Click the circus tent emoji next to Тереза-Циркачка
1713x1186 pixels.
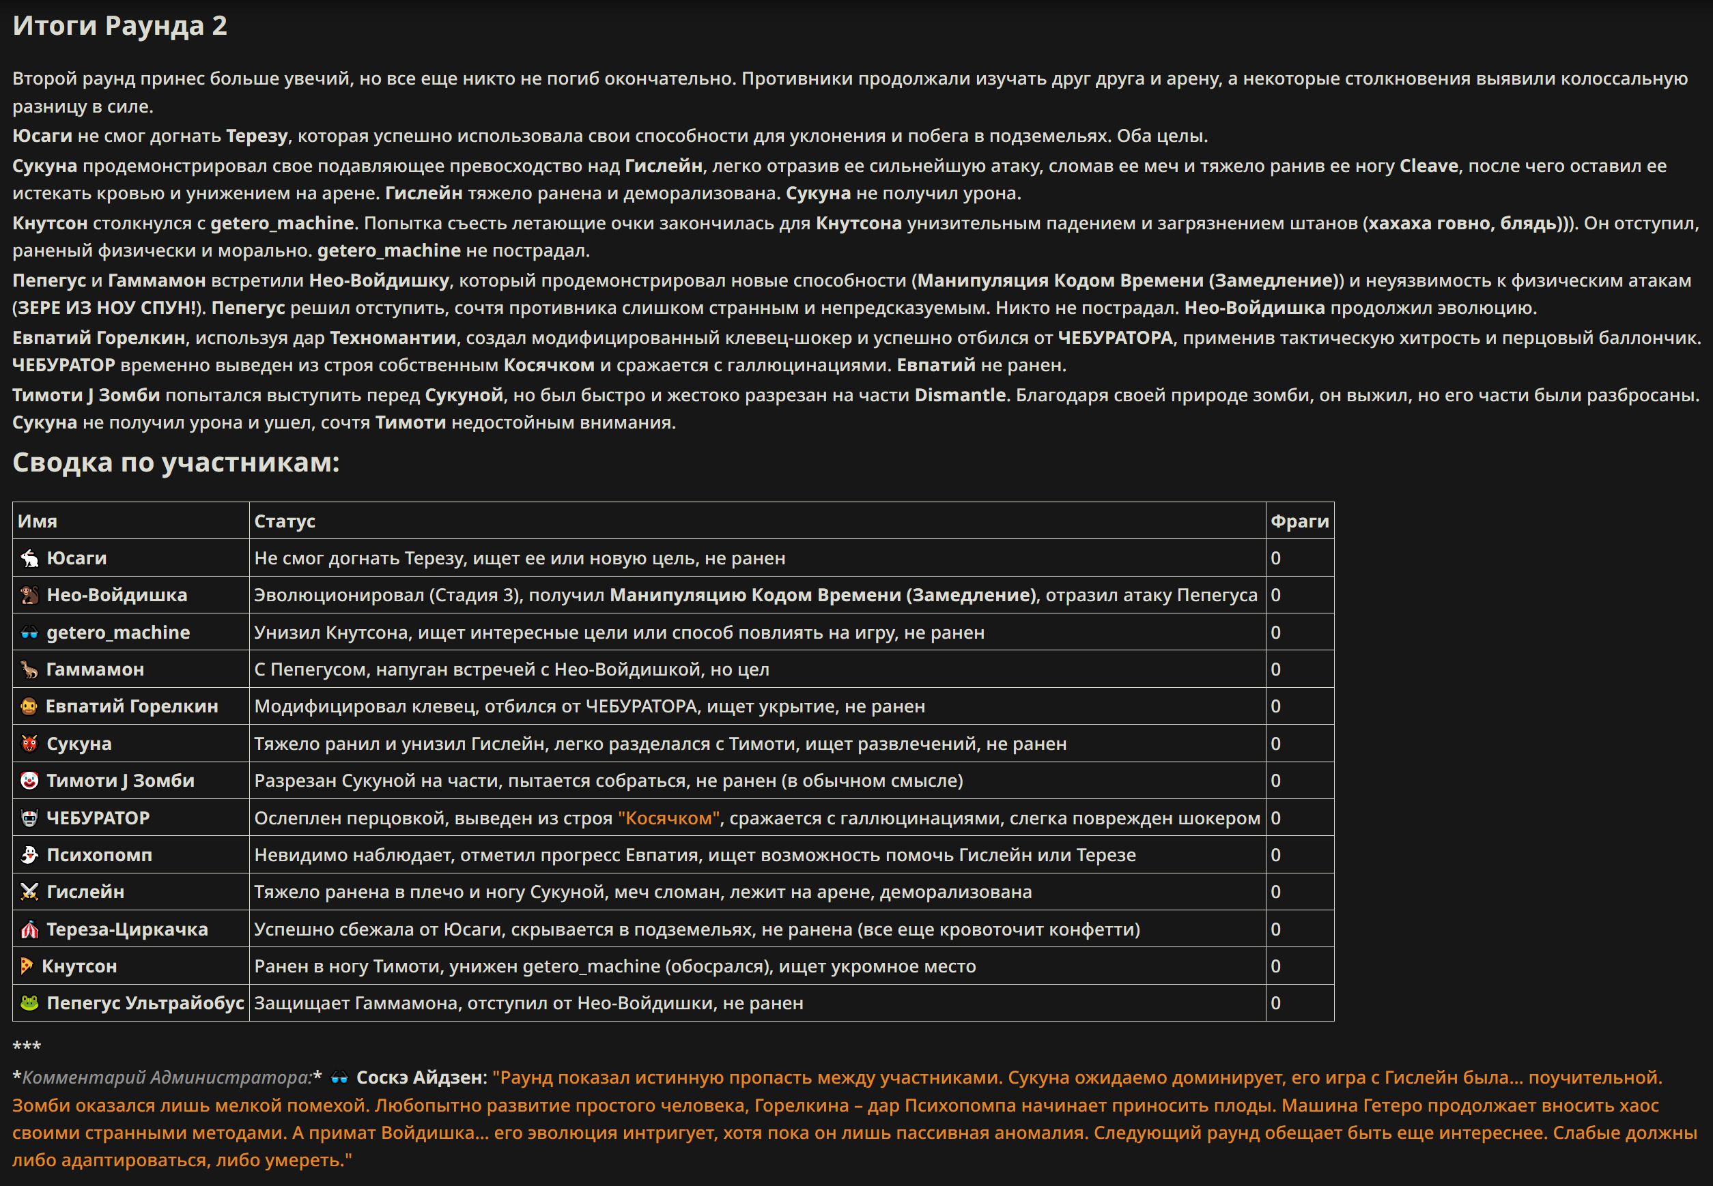tap(30, 929)
